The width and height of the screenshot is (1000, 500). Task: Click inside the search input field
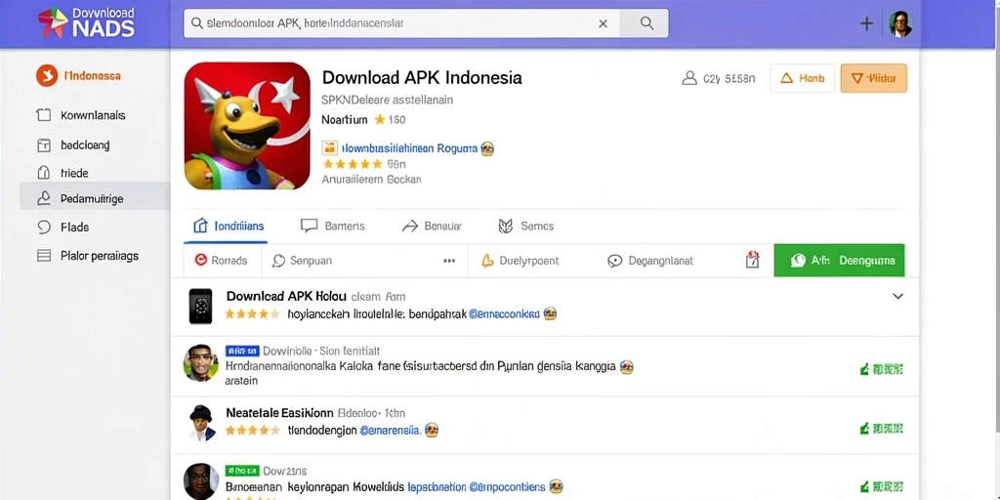click(401, 23)
